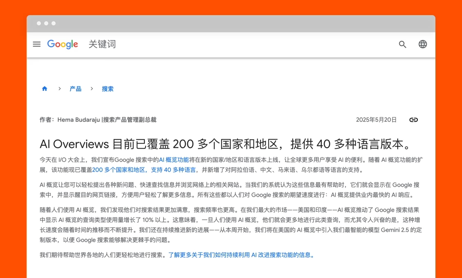Open the 了解更多关于我们如何持续利用 AI link

click(242, 255)
